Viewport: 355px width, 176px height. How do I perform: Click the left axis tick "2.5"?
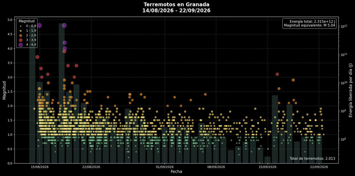tap(10, 91)
